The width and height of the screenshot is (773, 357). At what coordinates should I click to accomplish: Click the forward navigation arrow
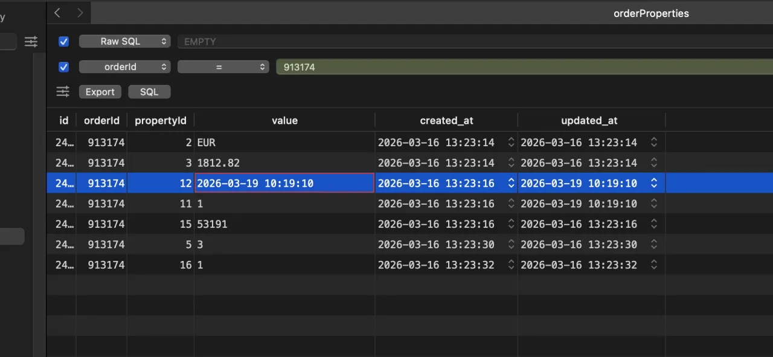tap(80, 13)
